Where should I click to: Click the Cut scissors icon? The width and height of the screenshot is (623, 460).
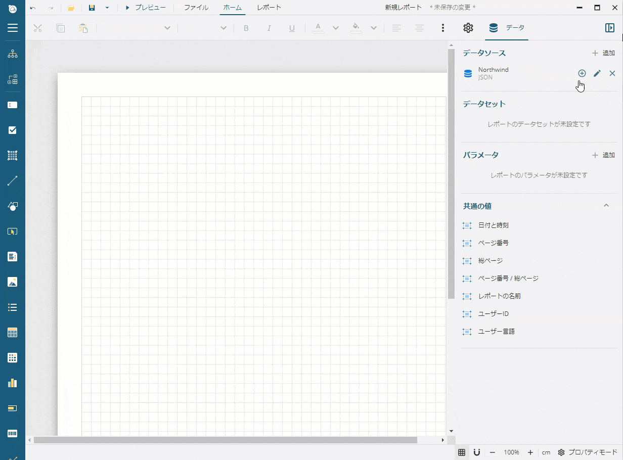[x=37, y=28]
